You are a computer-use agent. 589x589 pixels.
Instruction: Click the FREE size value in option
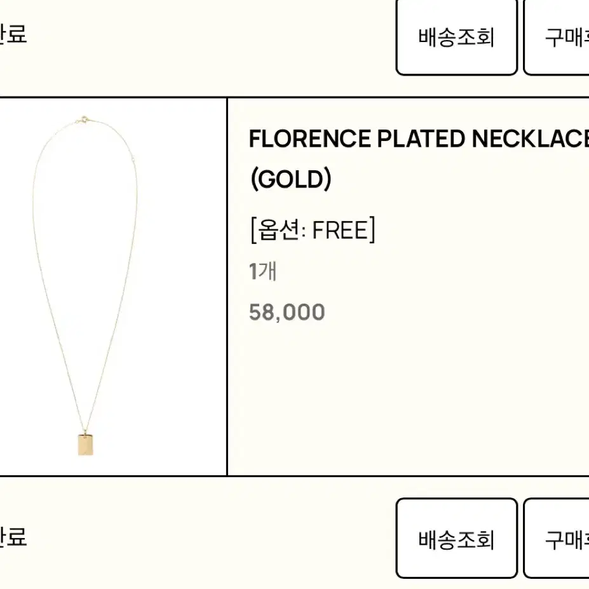pyautogui.click(x=339, y=230)
